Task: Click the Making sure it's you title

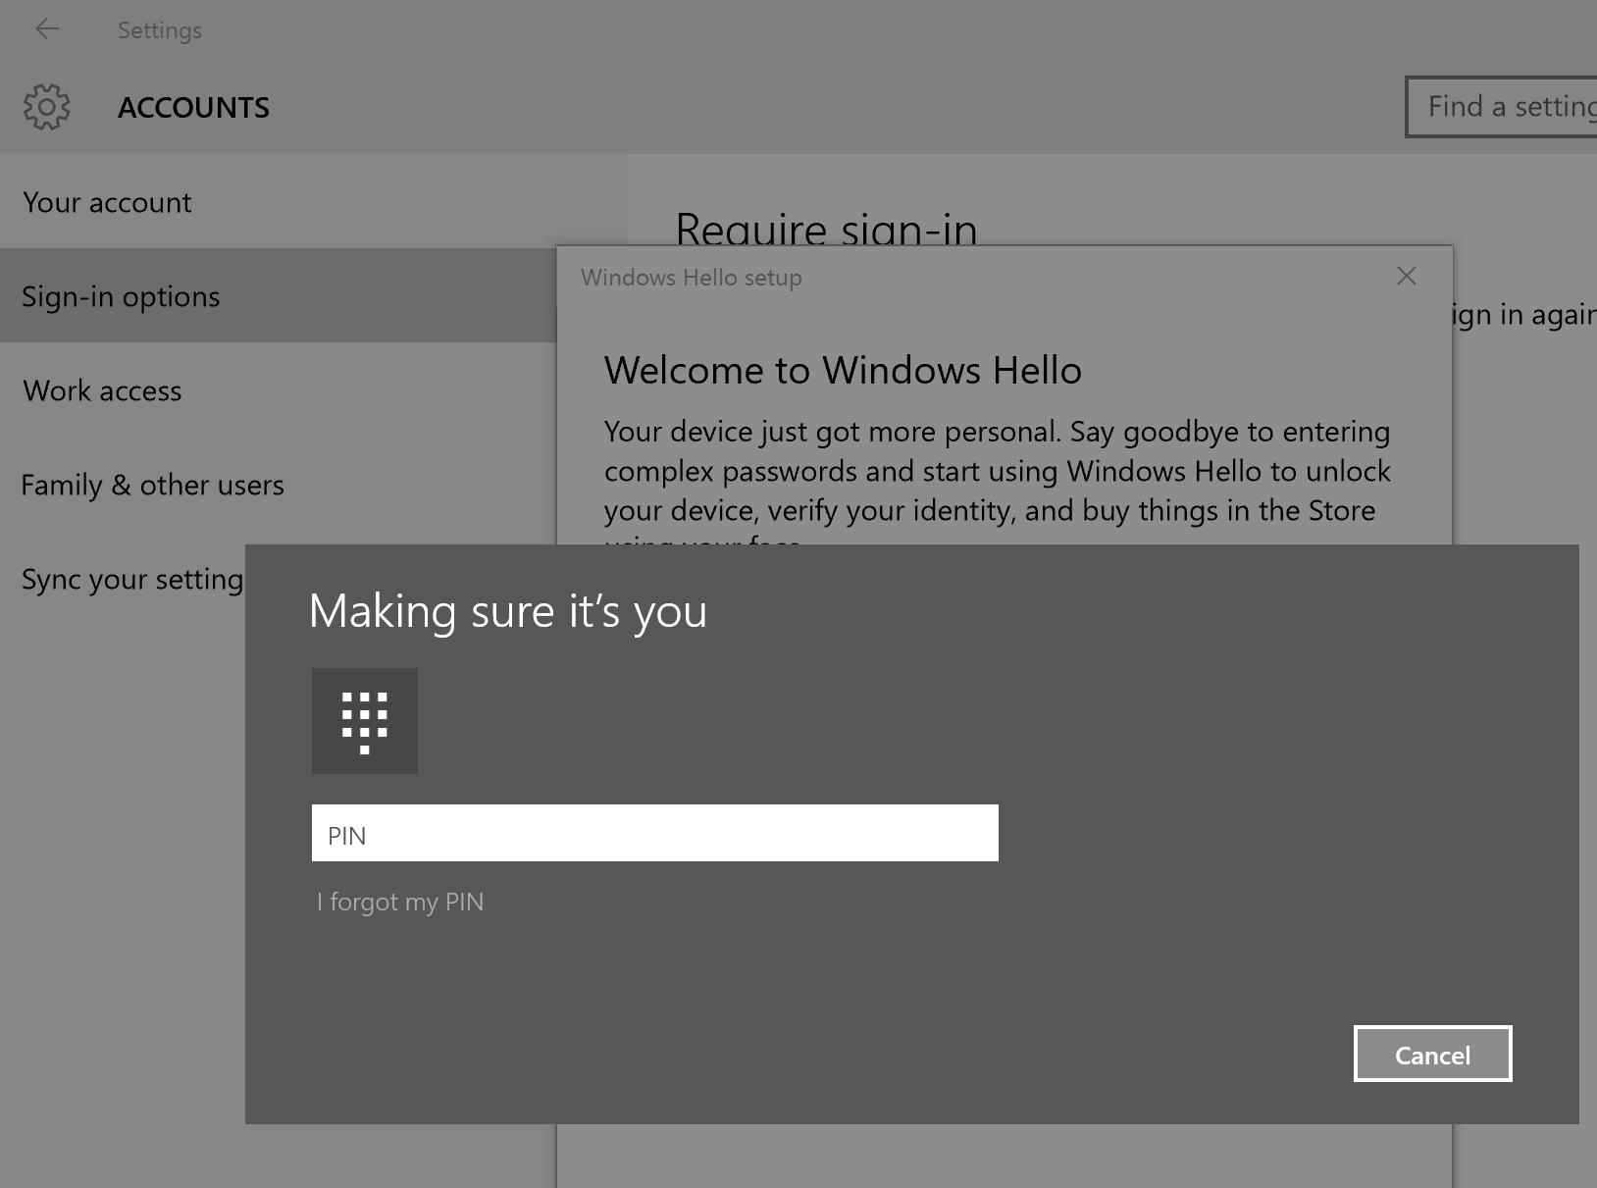Action: (x=508, y=611)
